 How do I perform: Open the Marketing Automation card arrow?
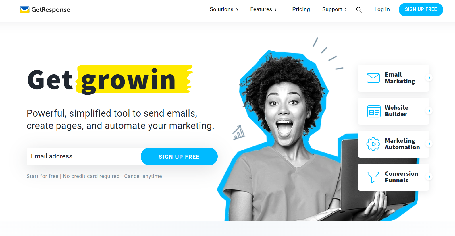(429, 144)
